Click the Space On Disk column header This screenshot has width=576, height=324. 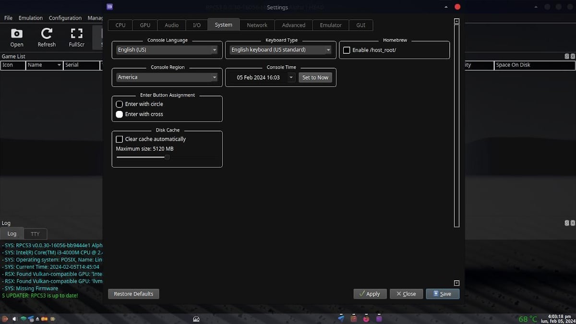pyautogui.click(x=535, y=65)
